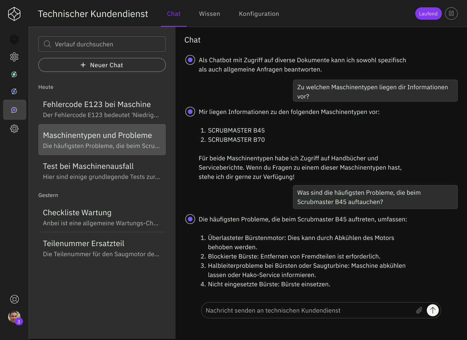Click the magnifier icon in the search box
Screen dimensions: 467x340
[x=48, y=44]
